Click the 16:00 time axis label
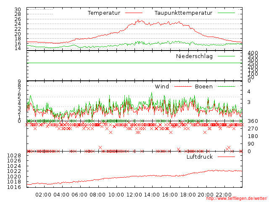This screenshot has height=202, width=269. click(x=170, y=195)
